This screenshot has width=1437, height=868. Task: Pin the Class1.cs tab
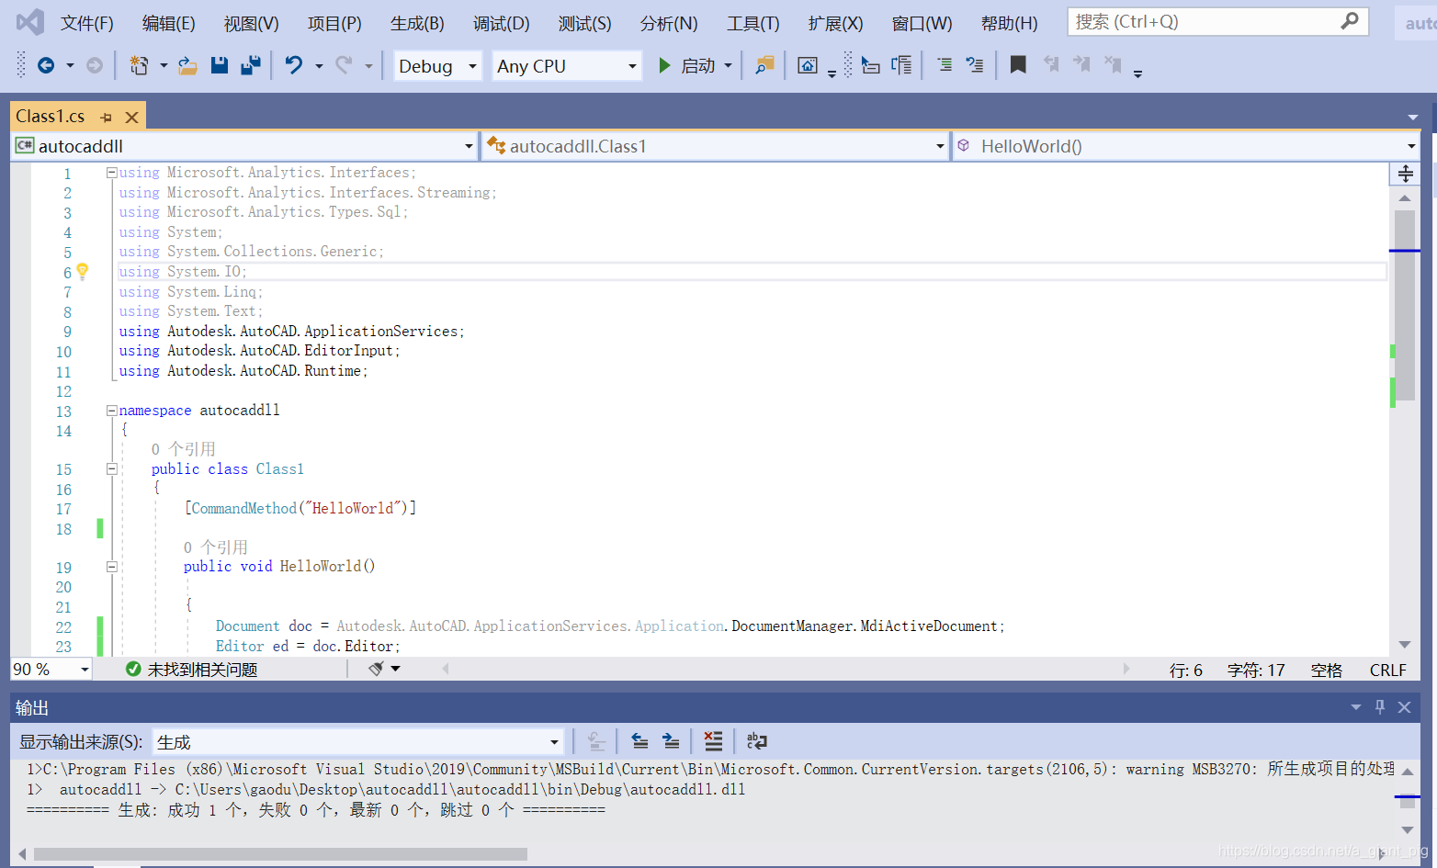[107, 118]
